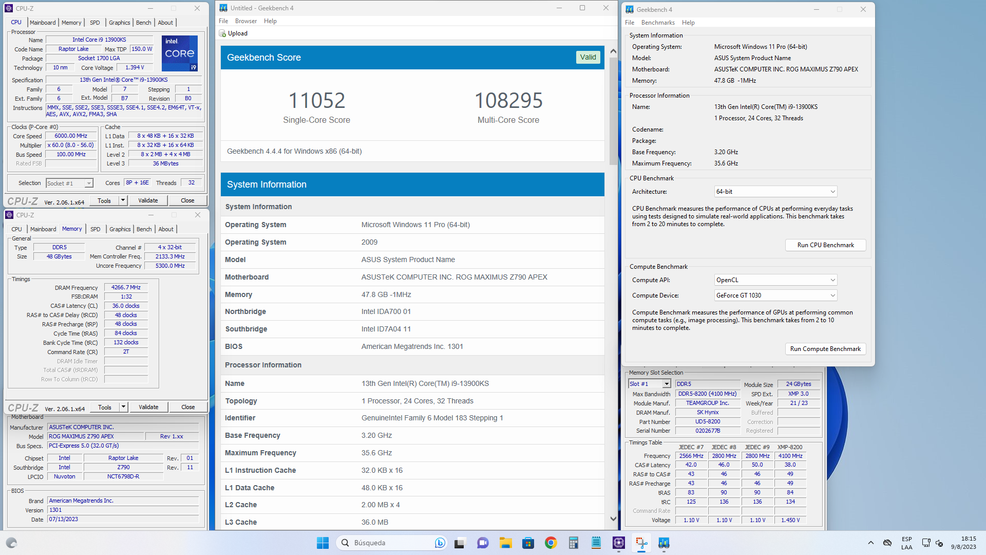Open the Windows Start menu
986x555 pixels.
tap(323, 543)
